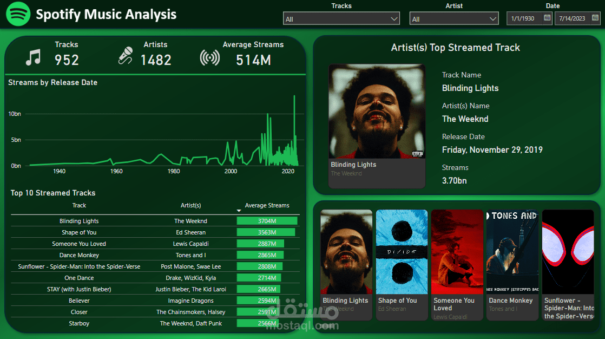This screenshot has width=605, height=339.
Task: Click the 2714M streams data bar
Action: pyautogui.click(x=259, y=278)
